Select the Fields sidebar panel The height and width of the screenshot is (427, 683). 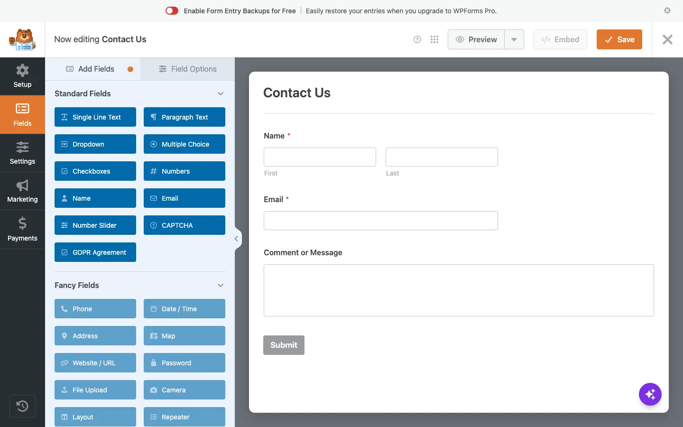(x=22, y=115)
